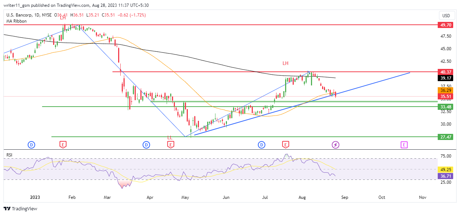Click the 49.70 red resistance price label
This screenshot has height=215, width=460.
[445, 25]
